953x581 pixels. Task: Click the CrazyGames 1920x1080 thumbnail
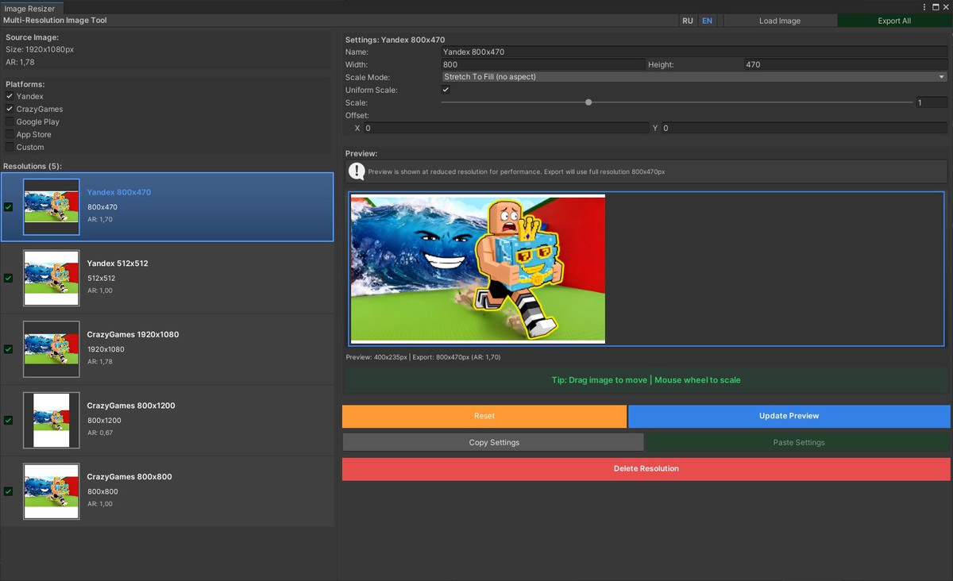pyautogui.click(x=52, y=349)
